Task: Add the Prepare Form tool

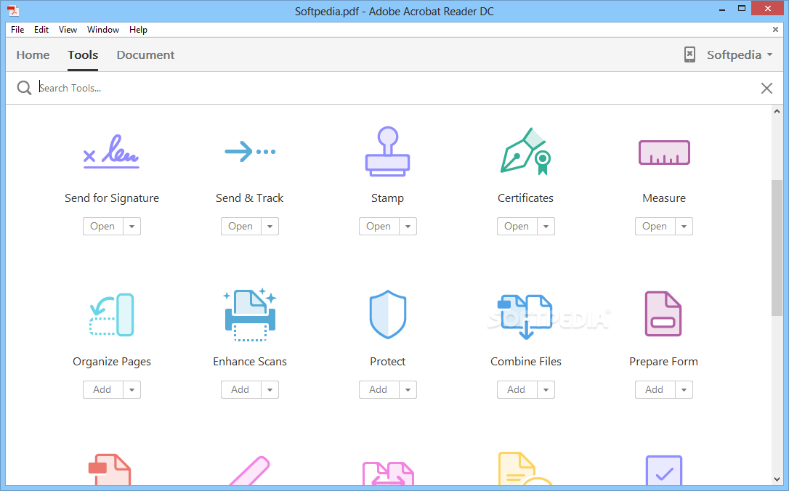Action: [x=655, y=390]
